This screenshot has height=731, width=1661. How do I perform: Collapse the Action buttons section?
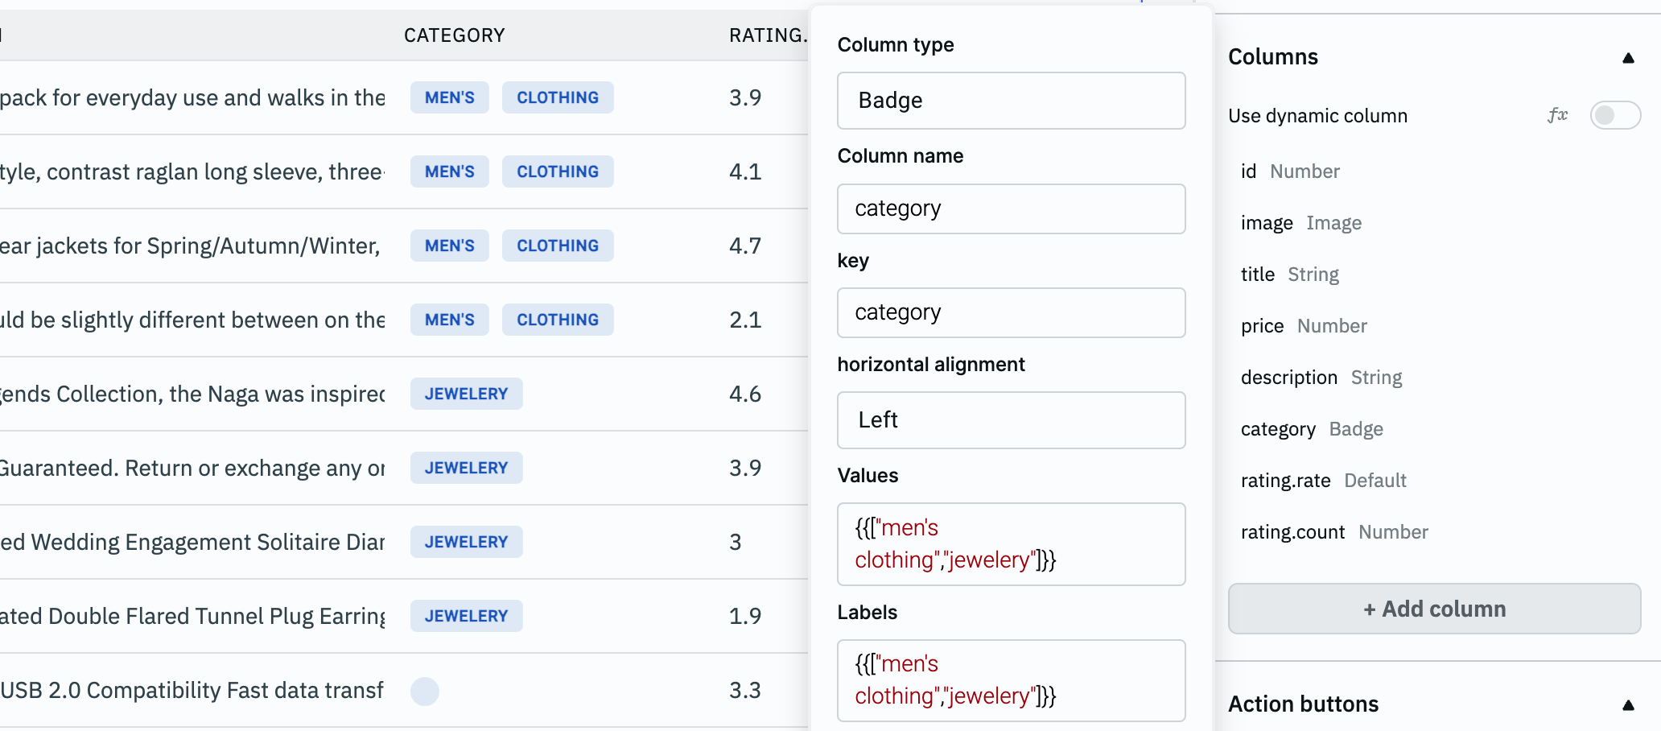click(1628, 705)
